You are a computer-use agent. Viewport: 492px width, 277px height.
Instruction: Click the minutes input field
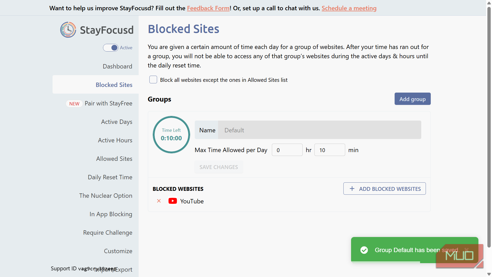pos(330,150)
